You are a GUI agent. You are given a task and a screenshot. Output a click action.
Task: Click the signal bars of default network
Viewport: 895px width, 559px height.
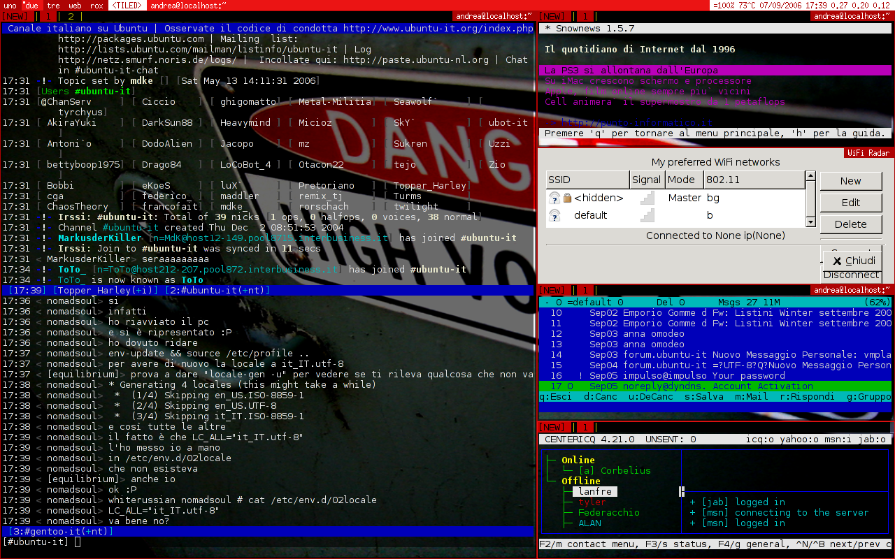647,216
